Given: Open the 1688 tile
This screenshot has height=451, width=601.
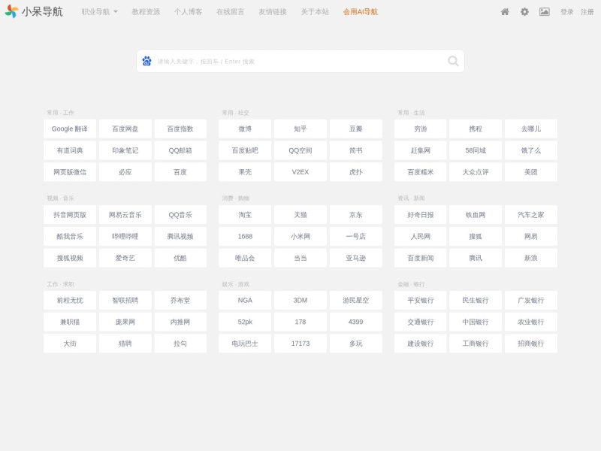Looking at the screenshot, I should click(x=245, y=236).
